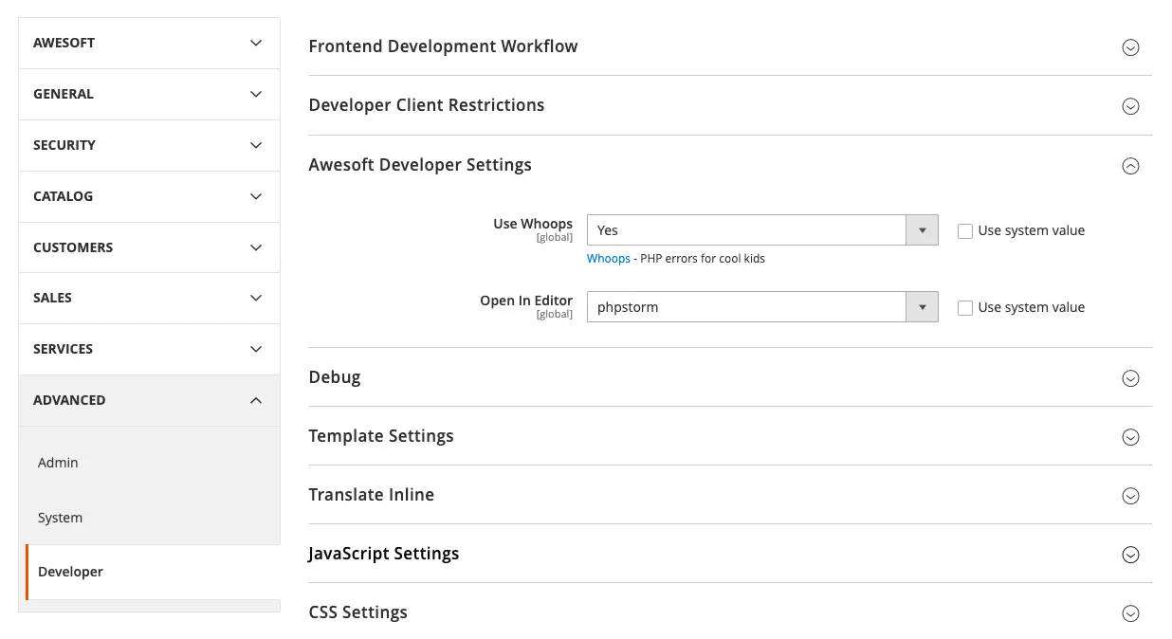Open the Use Whoops dropdown

762,230
